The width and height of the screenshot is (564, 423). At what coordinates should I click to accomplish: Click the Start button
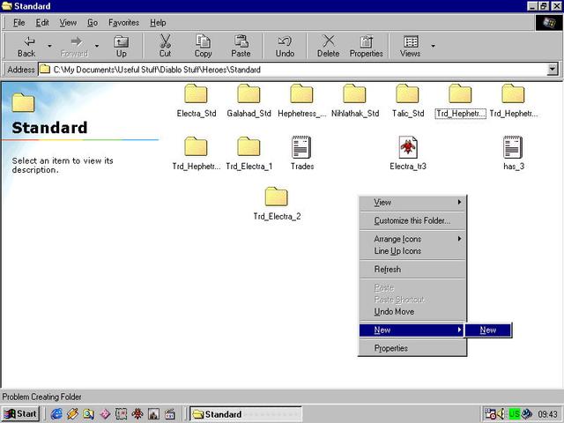[21, 414]
